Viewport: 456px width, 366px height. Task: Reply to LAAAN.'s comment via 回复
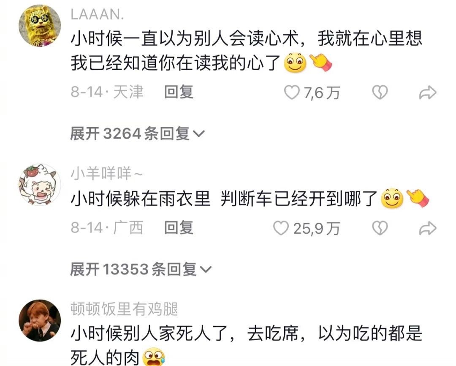coord(179,92)
